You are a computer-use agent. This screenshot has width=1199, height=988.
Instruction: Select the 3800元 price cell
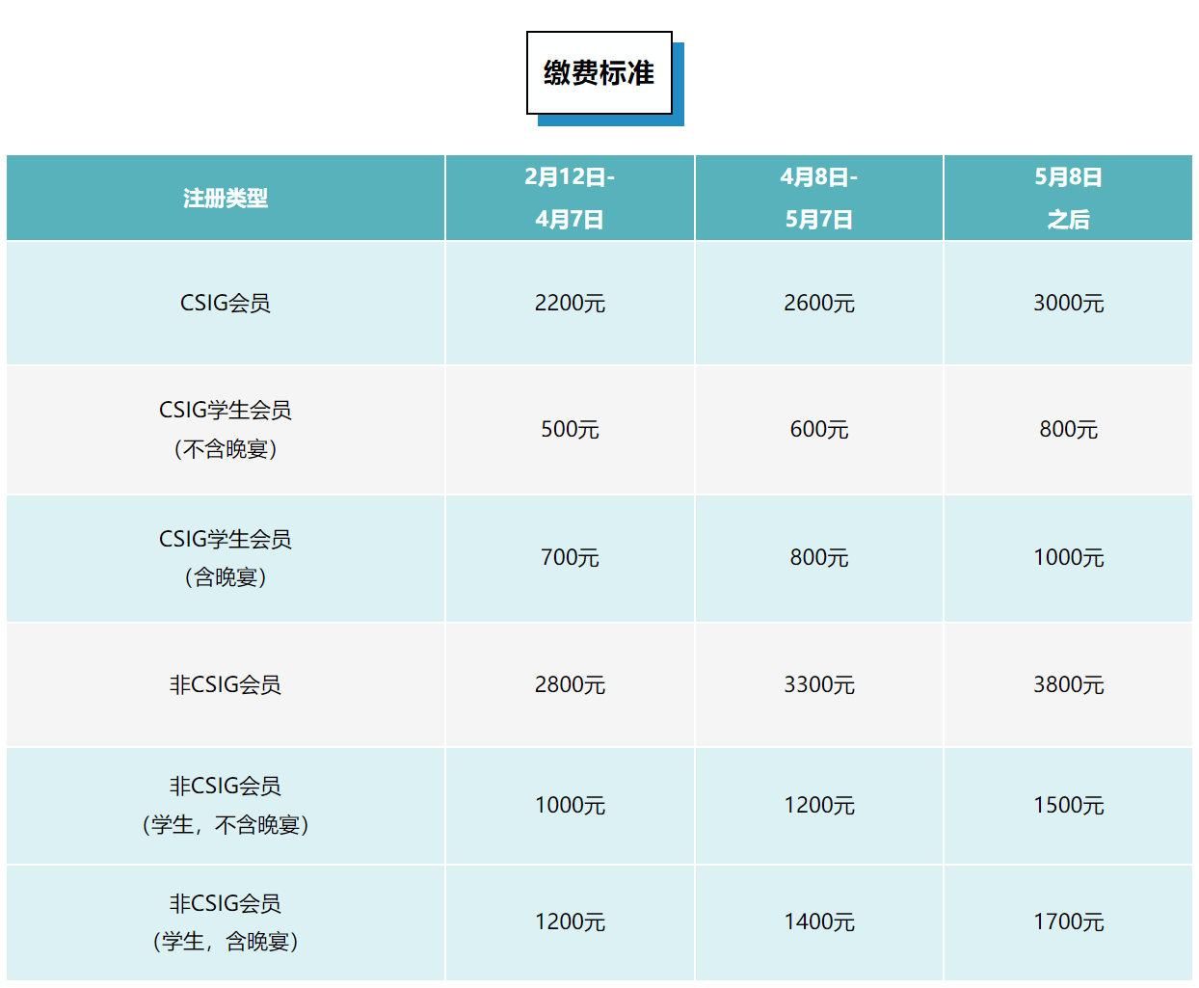1068,684
